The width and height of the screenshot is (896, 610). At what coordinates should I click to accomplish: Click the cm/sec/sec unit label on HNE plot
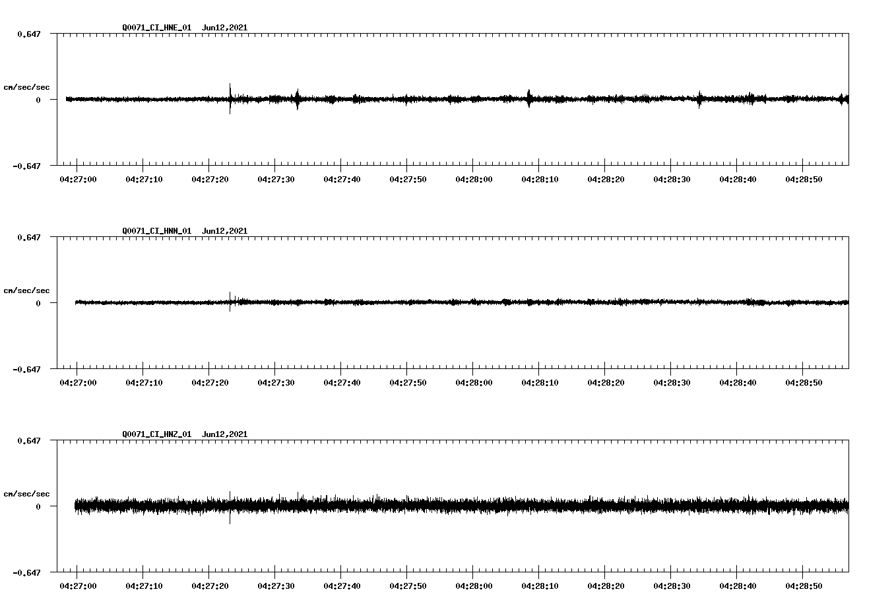point(26,87)
